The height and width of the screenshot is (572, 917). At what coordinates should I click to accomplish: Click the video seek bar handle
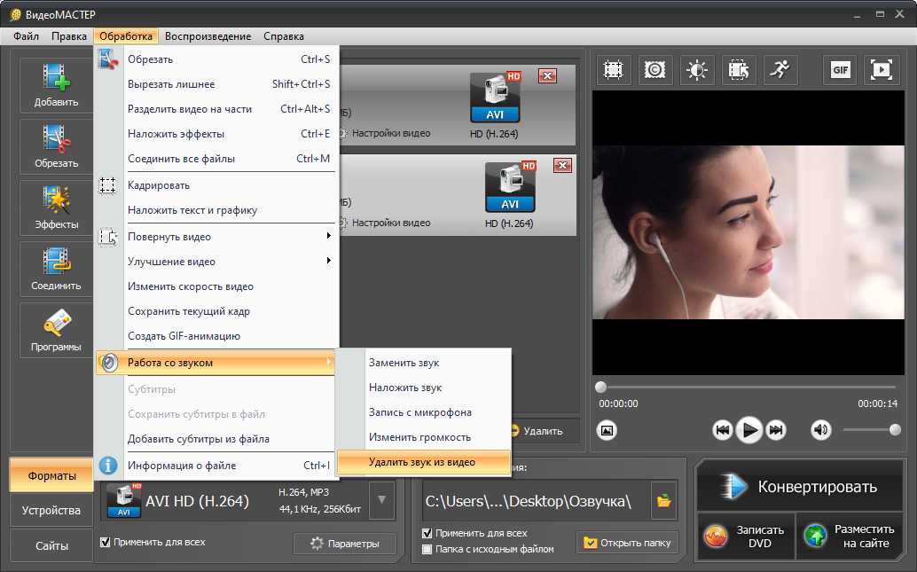600,388
